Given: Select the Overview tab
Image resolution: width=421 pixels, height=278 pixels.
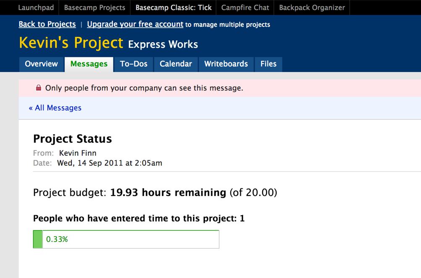Looking at the screenshot, I should coord(41,64).
